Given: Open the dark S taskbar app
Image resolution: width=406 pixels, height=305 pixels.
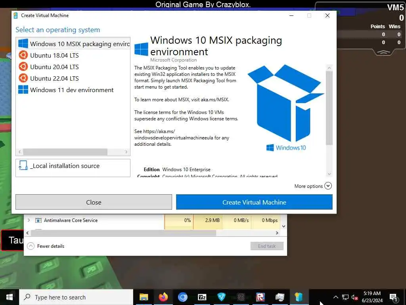Looking at the screenshot, I should (241, 297).
